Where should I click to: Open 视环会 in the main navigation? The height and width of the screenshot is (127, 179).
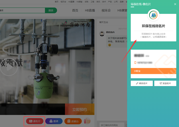[x=106, y=11]
